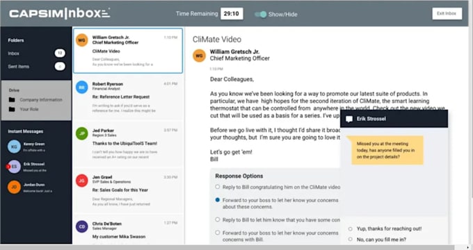Click the Drive section heading
473x250 pixels.
coord(14,90)
